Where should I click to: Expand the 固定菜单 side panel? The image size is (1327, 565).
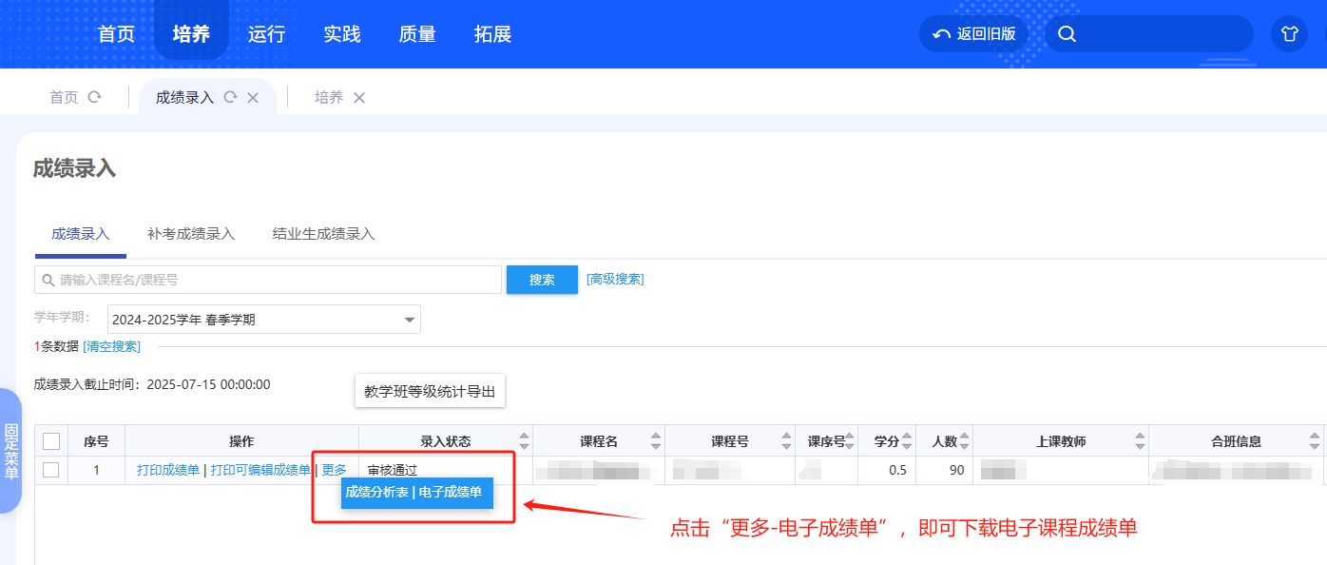click(10, 451)
